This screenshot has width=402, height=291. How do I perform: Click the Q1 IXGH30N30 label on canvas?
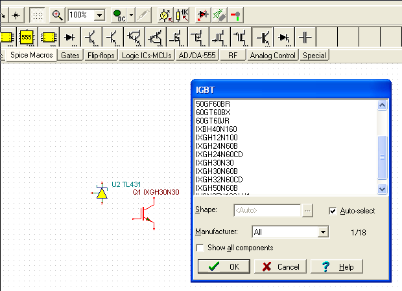[x=156, y=192]
